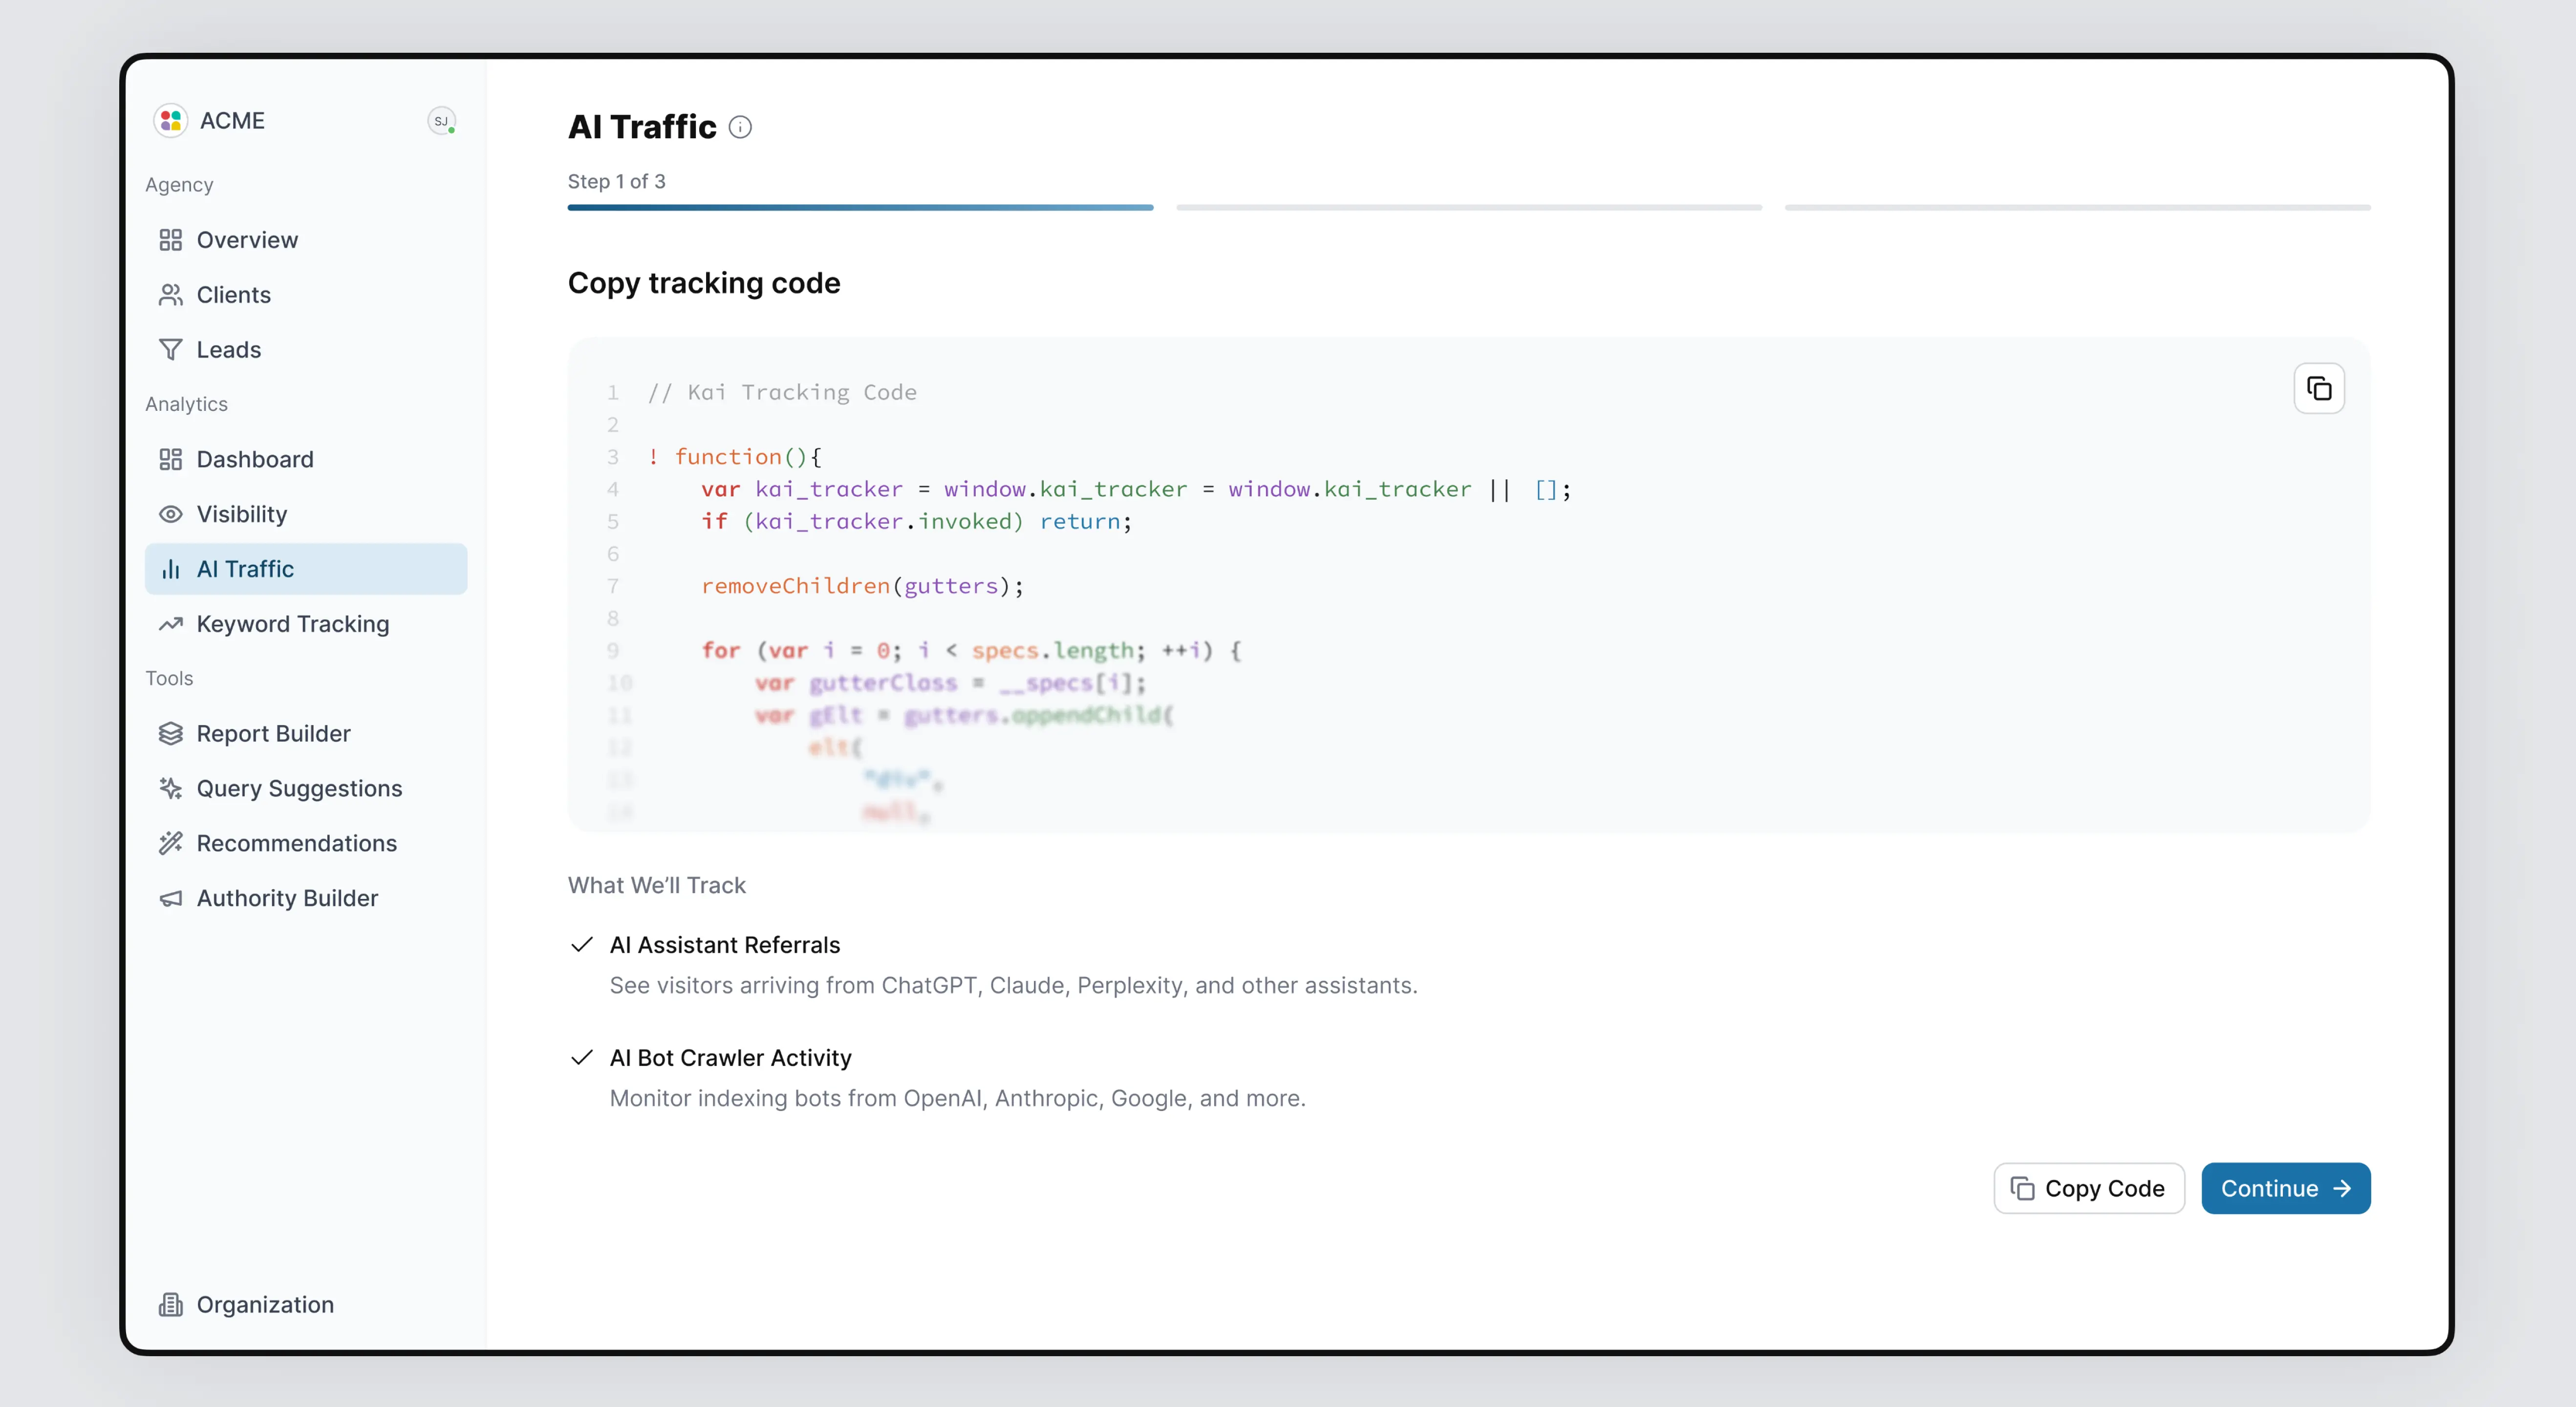Open the SJ user avatar
2576x1407 pixels.
(x=441, y=121)
